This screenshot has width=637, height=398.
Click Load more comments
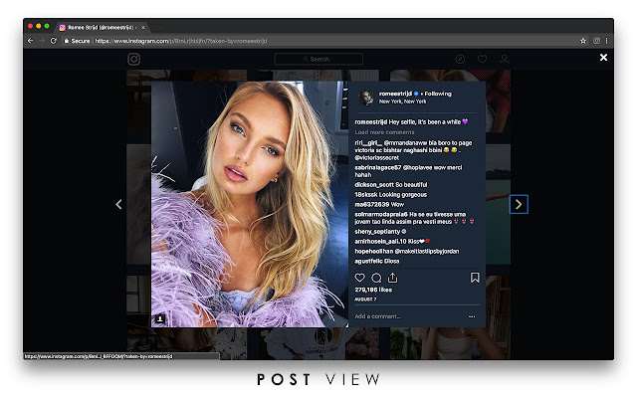point(384,132)
